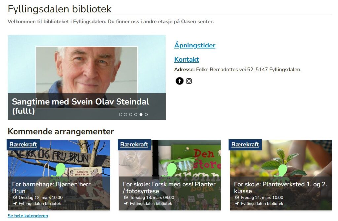Image resolution: width=338 pixels, height=221 pixels.
Task: Select the last carousel slide dot
Action: coord(146,114)
